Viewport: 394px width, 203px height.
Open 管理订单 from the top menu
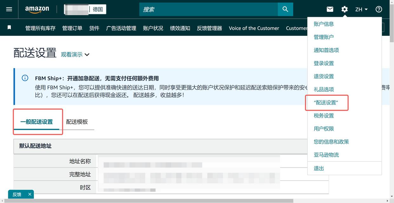pyautogui.click(x=72, y=28)
